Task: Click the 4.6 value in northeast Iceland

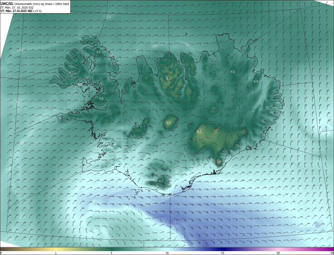Action: [x=233, y=72]
